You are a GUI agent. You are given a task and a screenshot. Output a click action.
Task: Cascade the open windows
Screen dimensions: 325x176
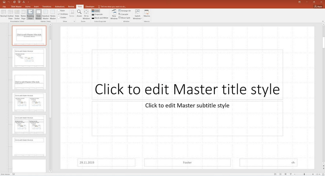[x=123, y=14]
